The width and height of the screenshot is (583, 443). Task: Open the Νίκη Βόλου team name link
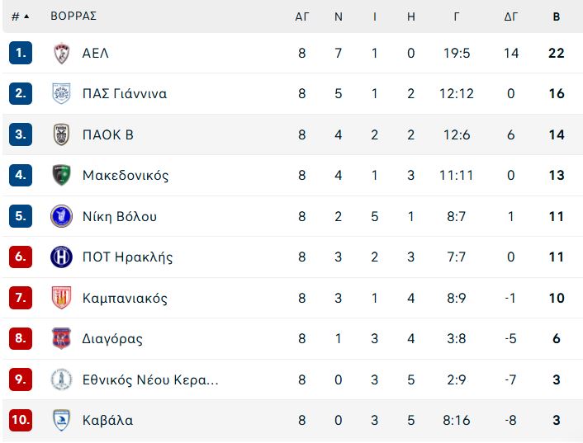coord(120,216)
